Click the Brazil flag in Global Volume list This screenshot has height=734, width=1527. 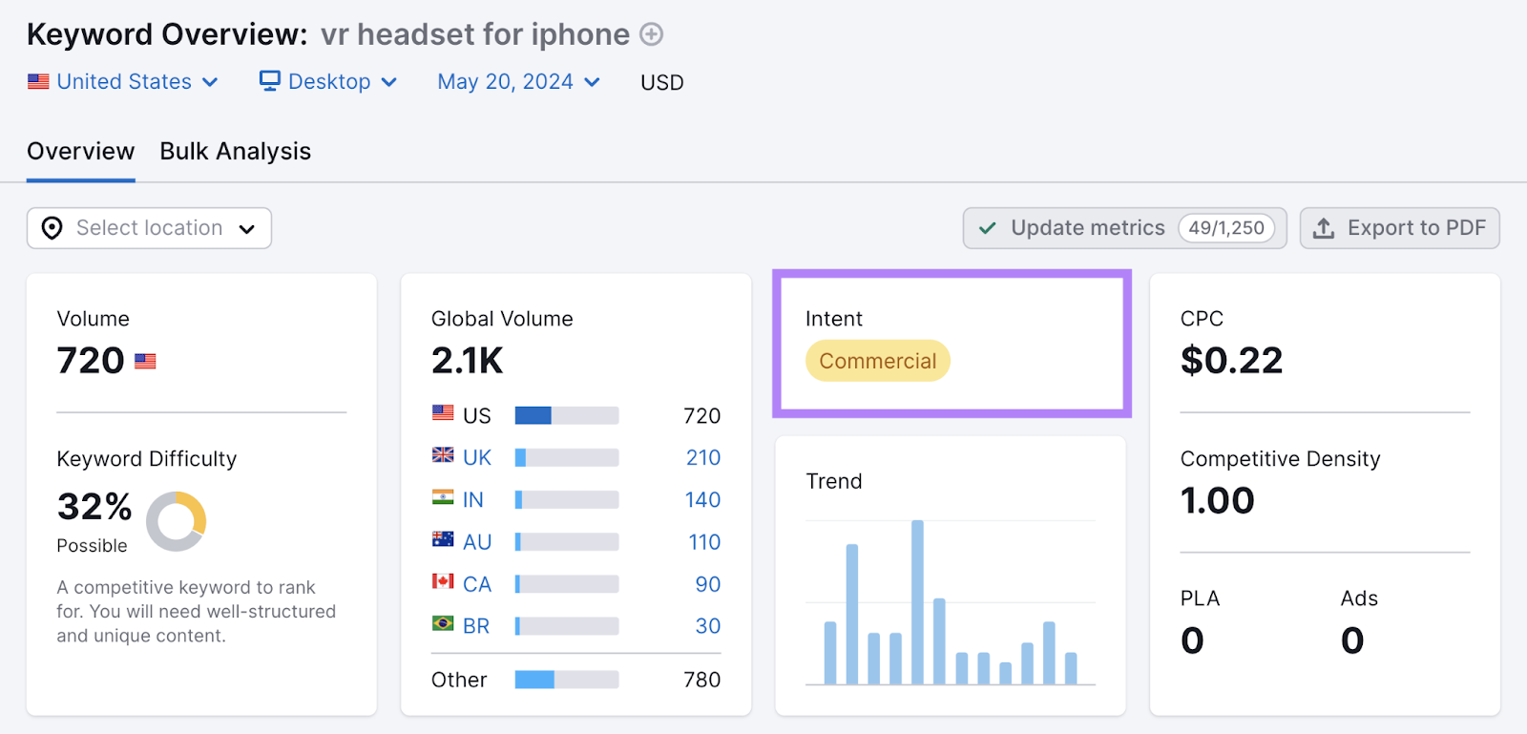[443, 625]
